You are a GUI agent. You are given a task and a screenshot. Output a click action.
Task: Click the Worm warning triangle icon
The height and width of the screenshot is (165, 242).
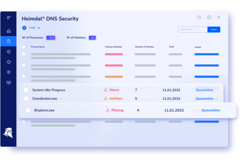tap(106, 90)
